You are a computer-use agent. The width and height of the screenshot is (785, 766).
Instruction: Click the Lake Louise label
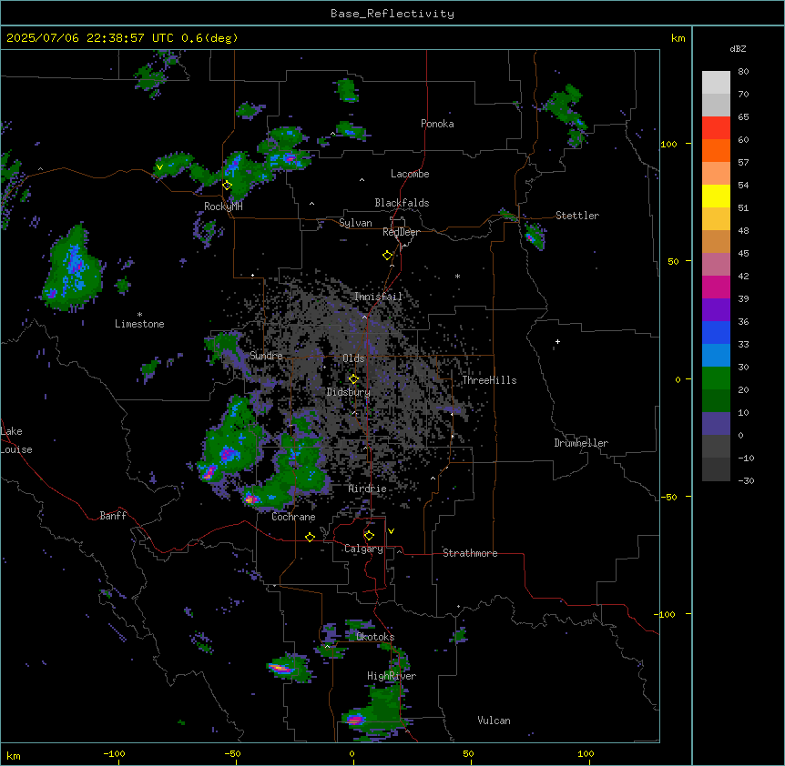tap(16, 440)
